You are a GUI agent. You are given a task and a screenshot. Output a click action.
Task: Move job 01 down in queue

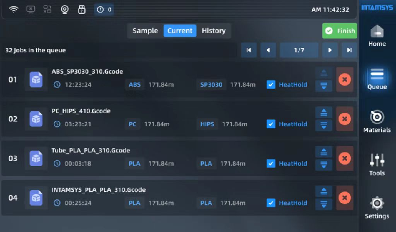324,86
